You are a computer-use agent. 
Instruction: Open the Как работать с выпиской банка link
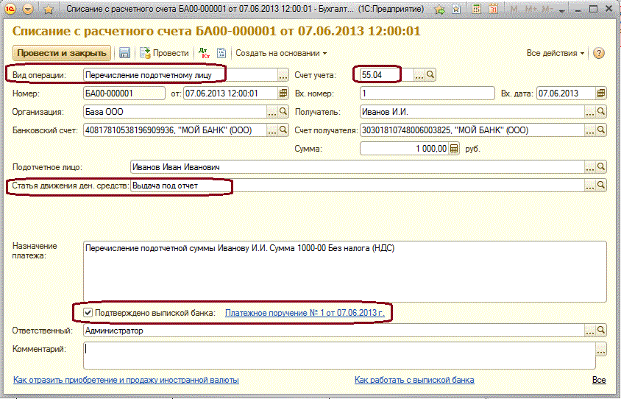(x=414, y=380)
